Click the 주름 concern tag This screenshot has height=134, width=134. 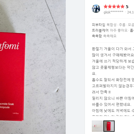click(122, 25)
